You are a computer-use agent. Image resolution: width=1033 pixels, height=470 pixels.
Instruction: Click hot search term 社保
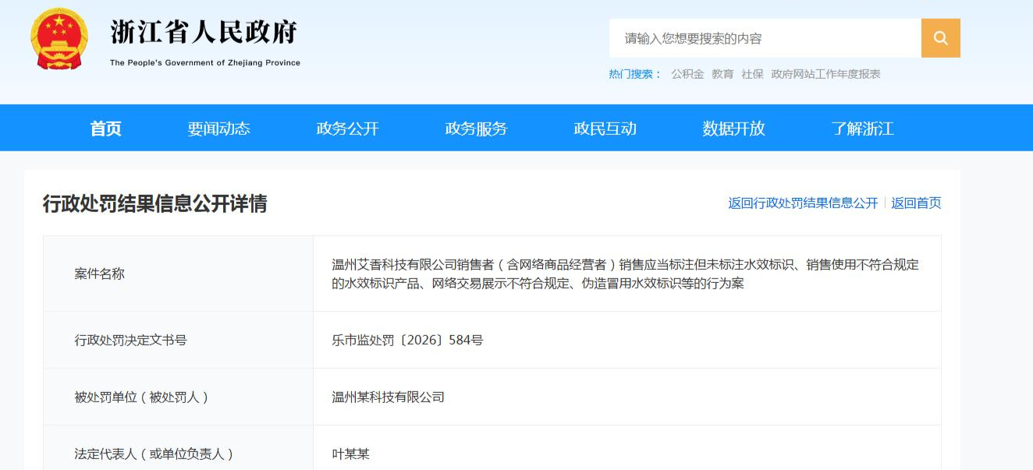point(752,74)
